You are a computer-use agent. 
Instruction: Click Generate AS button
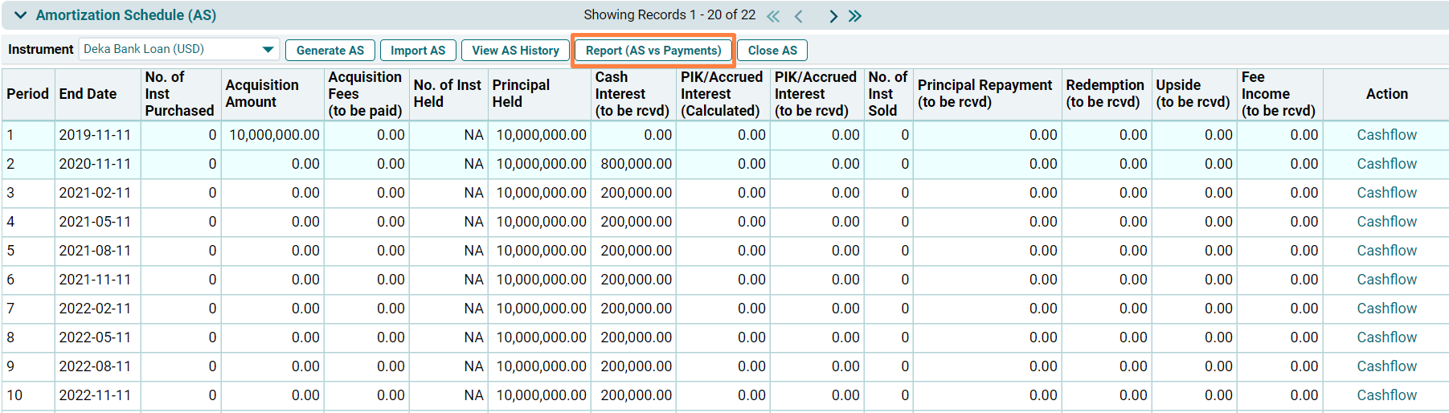click(x=330, y=51)
